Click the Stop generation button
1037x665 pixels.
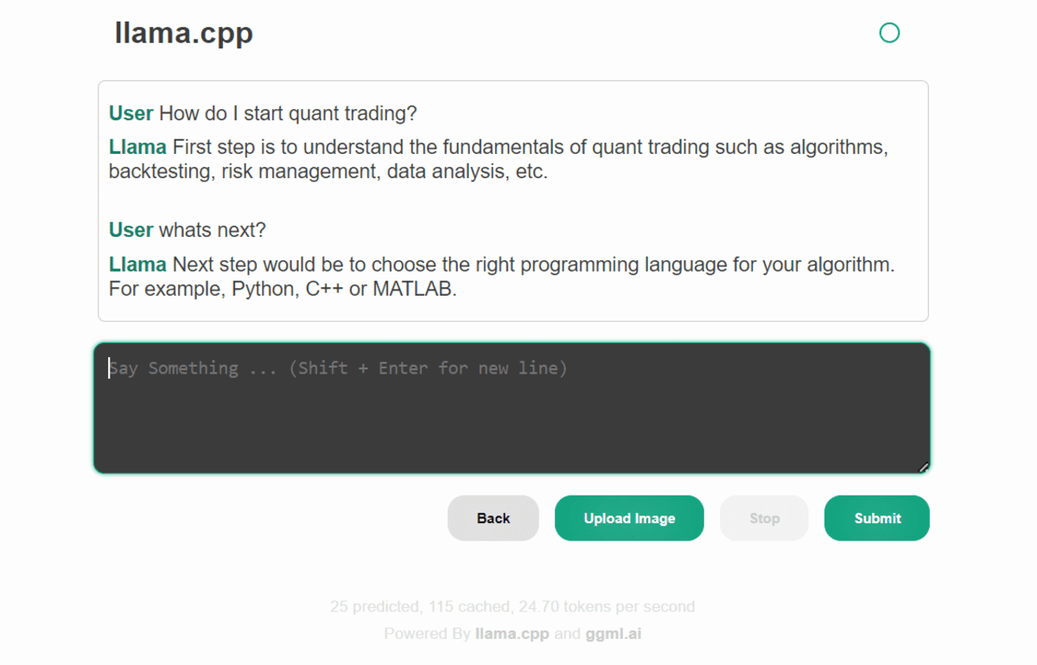pos(764,518)
